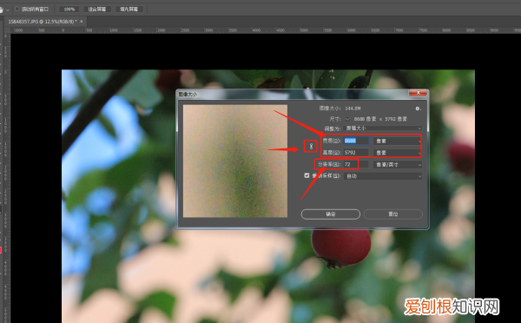This screenshot has height=323, width=521.
Task: Click the 100% zoom button
Action: [69, 9]
